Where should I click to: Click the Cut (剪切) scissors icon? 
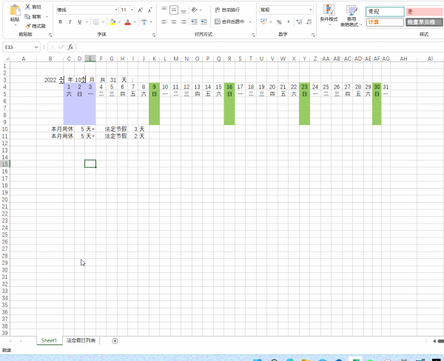coord(28,7)
